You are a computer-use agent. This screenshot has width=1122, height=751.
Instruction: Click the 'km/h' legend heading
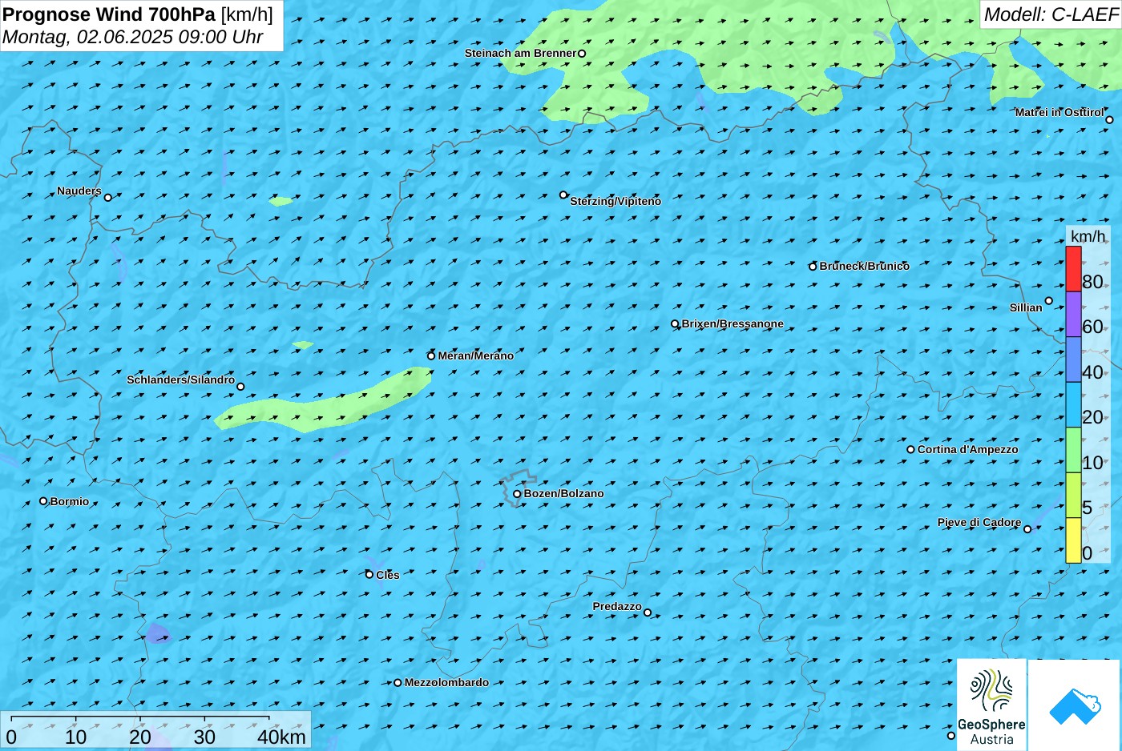(1088, 236)
